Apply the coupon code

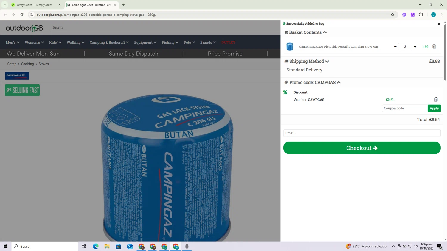click(x=434, y=108)
